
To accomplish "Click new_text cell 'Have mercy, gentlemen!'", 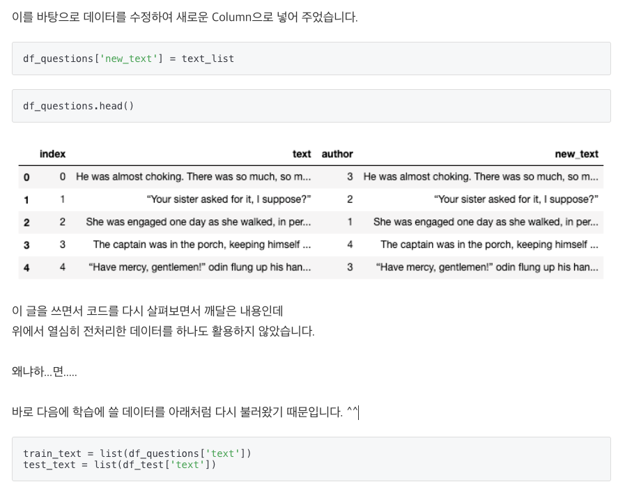I will pyautogui.click(x=487, y=267).
